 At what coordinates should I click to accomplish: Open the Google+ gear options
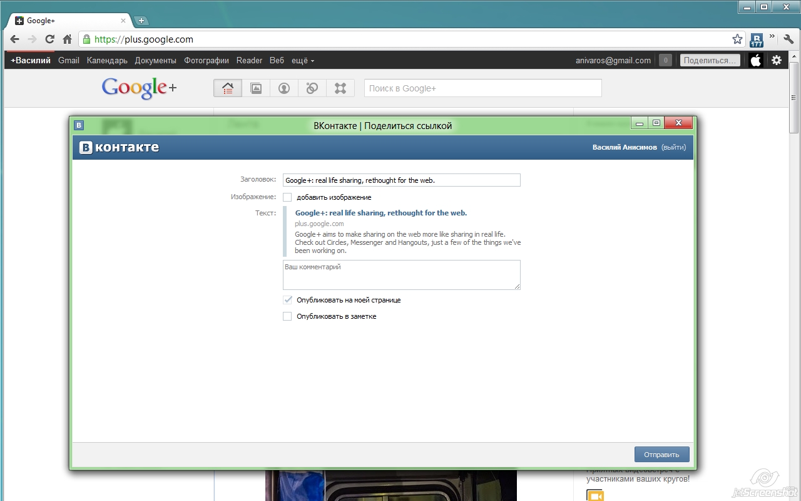pyautogui.click(x=777, y=61)
